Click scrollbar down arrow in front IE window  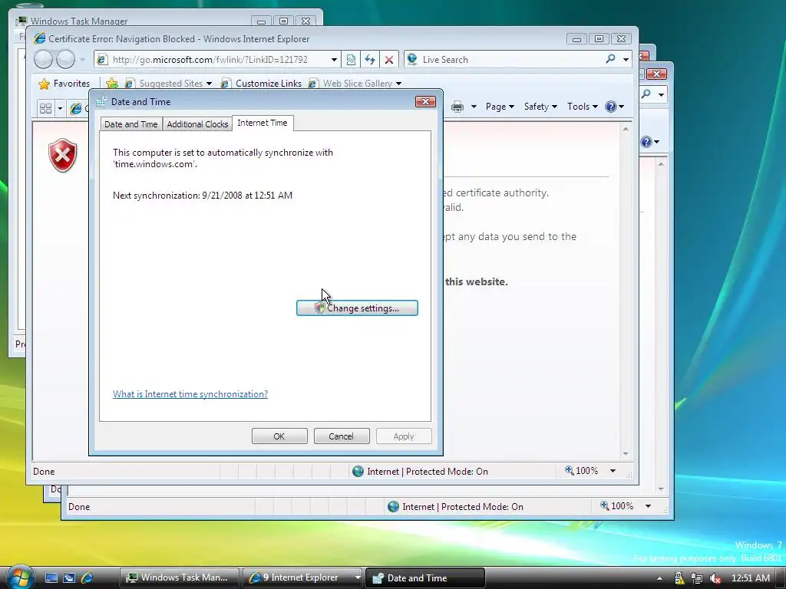coord(626,454)
